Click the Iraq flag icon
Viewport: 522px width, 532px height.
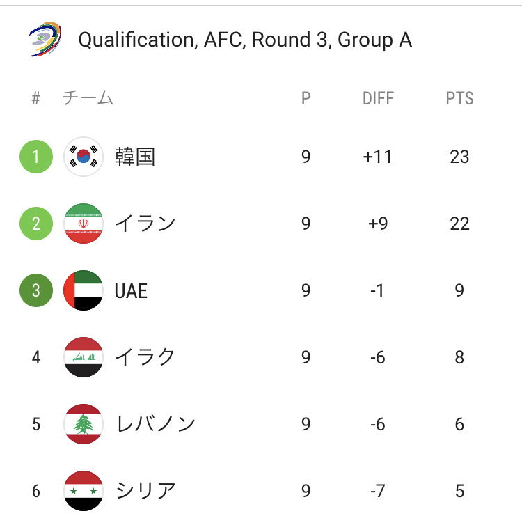tap(84, 357)
